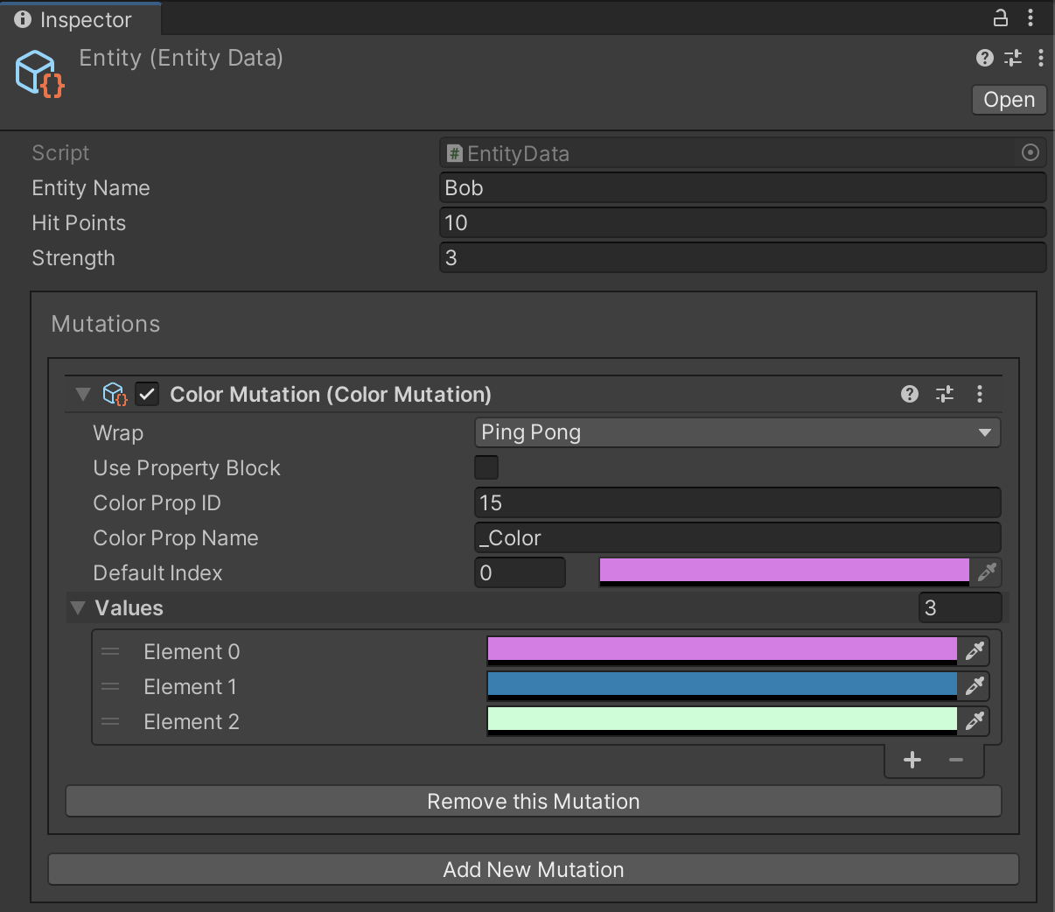Image resolution: width=1055 pixels, height=912 pixels.
Task: Click the Inspector lock icon
Action: pos(1000,18)
